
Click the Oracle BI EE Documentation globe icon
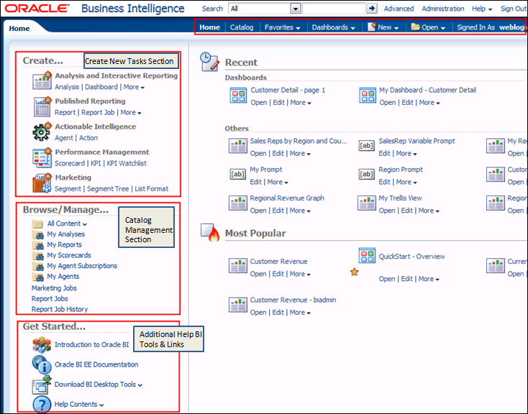[42, 365]
